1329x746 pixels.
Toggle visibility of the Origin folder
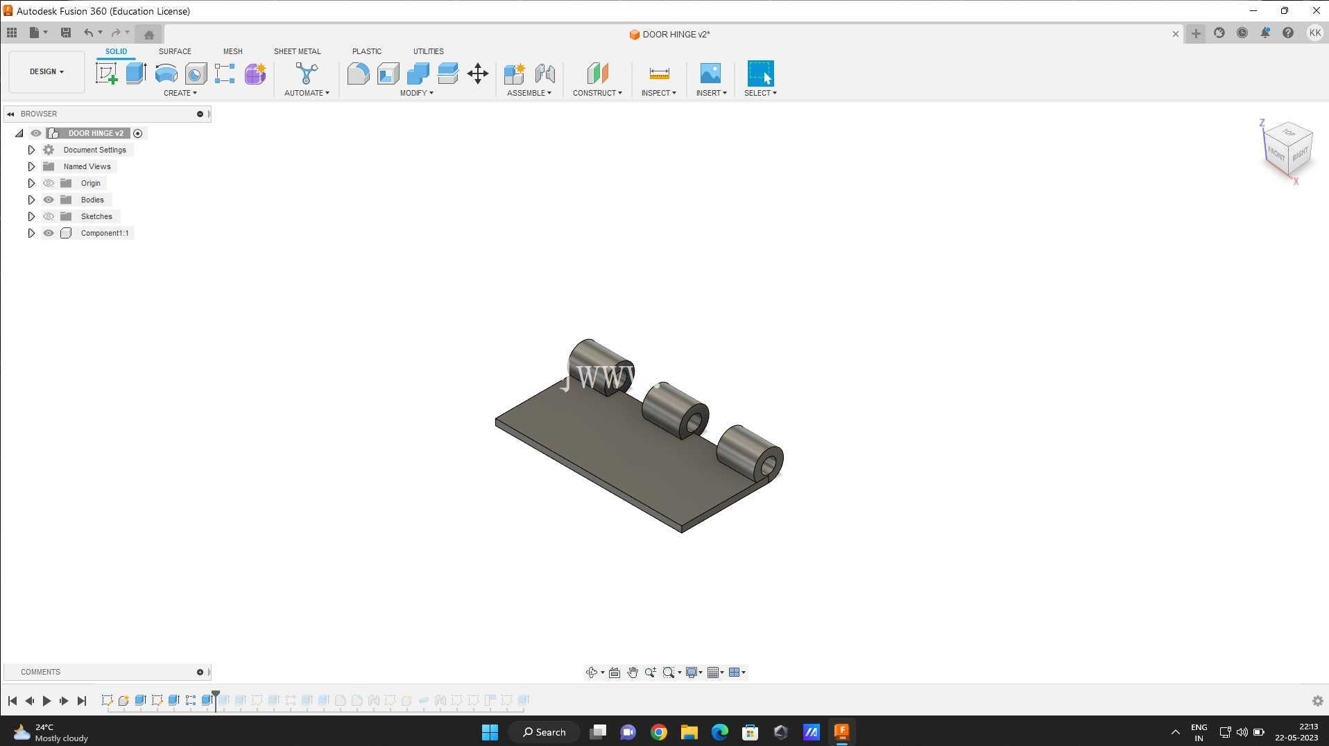pos(49,183)
